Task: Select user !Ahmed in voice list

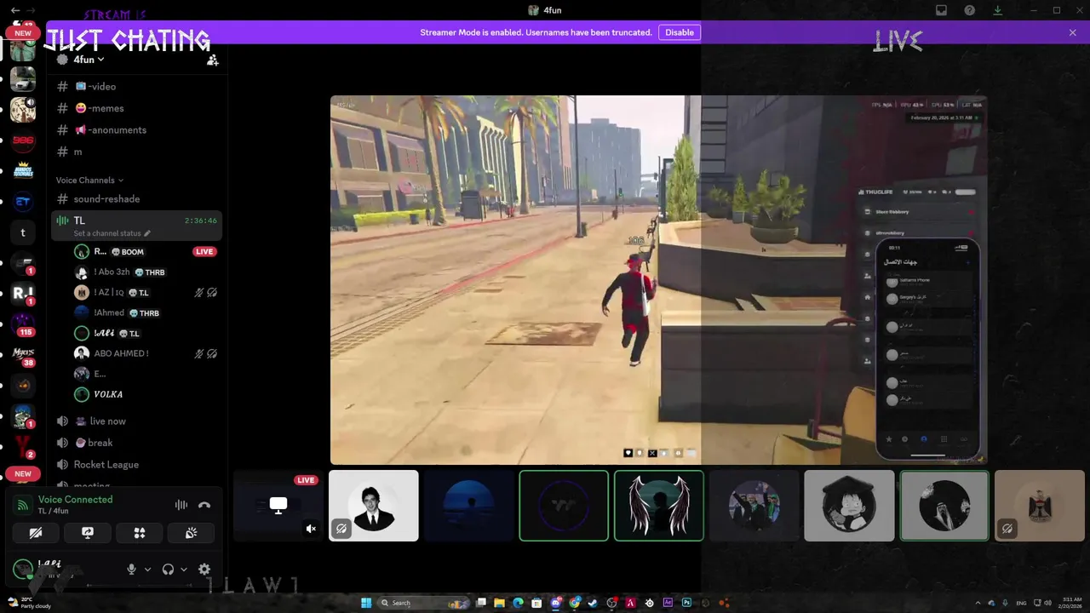Action: tap(145, 313)
